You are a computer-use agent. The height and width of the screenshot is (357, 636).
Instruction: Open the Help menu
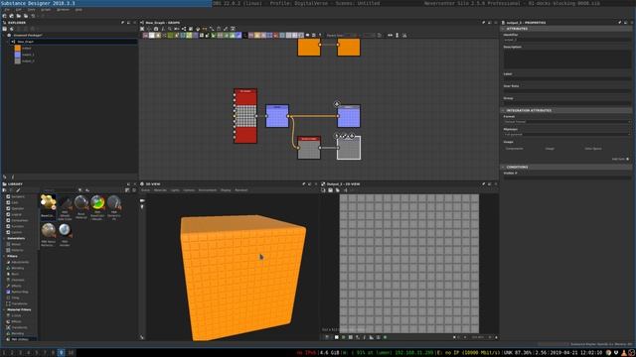click(x=79, y=9)
